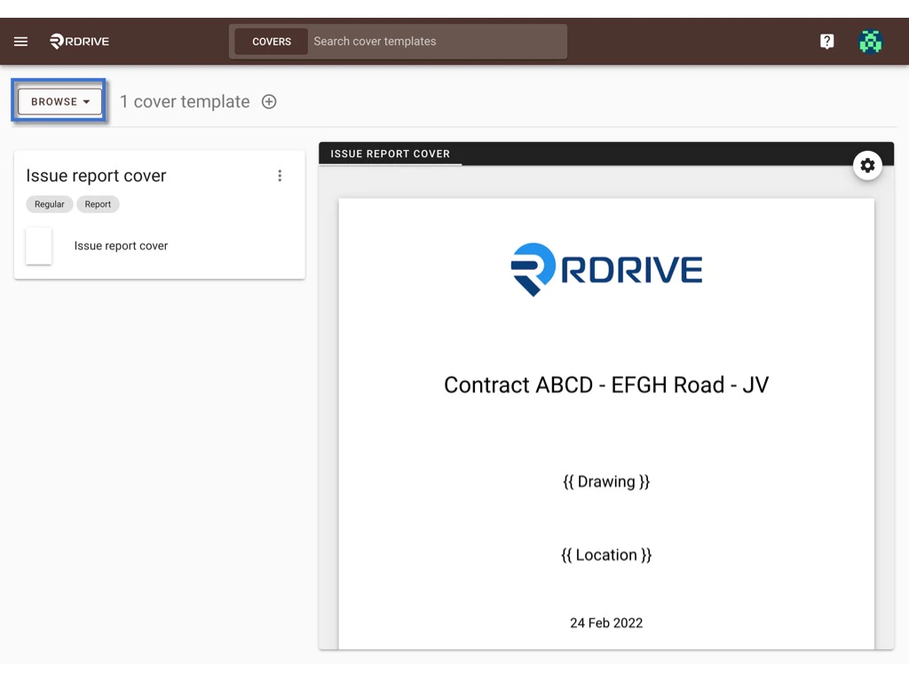Viewport: 909px width, 682px height.
Task: Select the {{ Location }} placeholder
Action: click(606, 555)
